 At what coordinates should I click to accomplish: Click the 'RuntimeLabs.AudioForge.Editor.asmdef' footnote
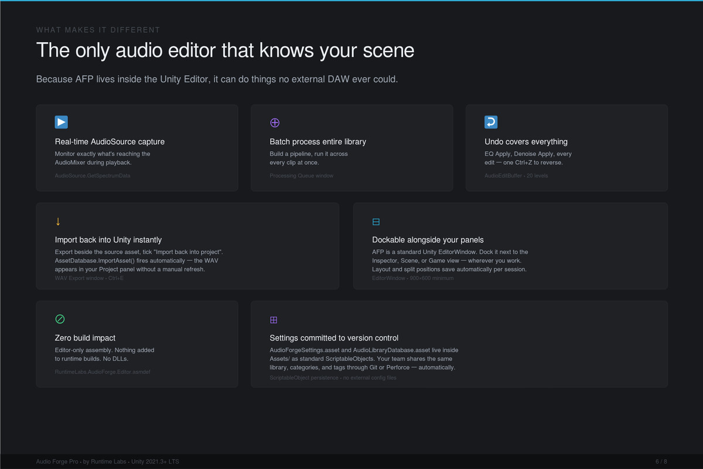(x=103, y=372)
